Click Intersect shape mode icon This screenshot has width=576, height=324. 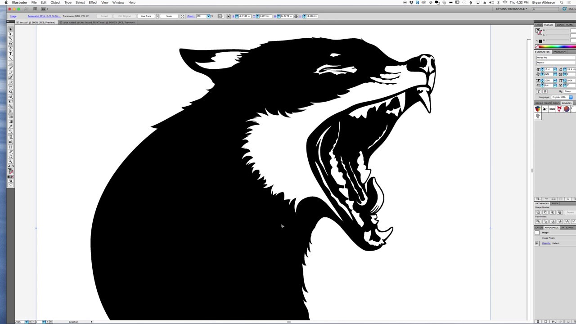(553, 212)
